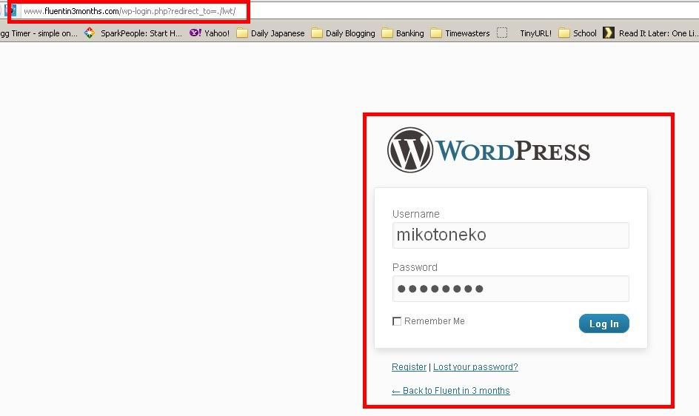Open the Banking bookmark folder
This screenshot has width=699, height=416.
[403, 33]
